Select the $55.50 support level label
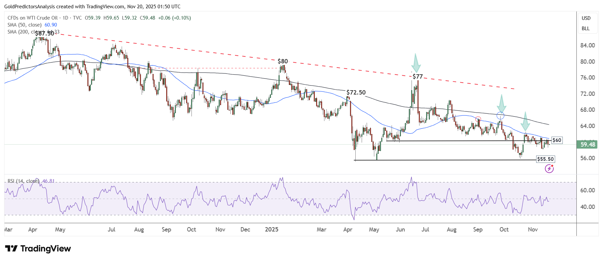 [x=545, y=159]
